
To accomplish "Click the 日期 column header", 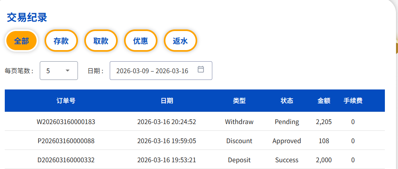I will tap(167, 101).
